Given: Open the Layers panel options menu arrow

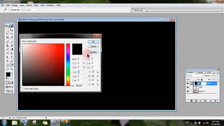Looking at the screenshot, I should [x=218, y=72].
